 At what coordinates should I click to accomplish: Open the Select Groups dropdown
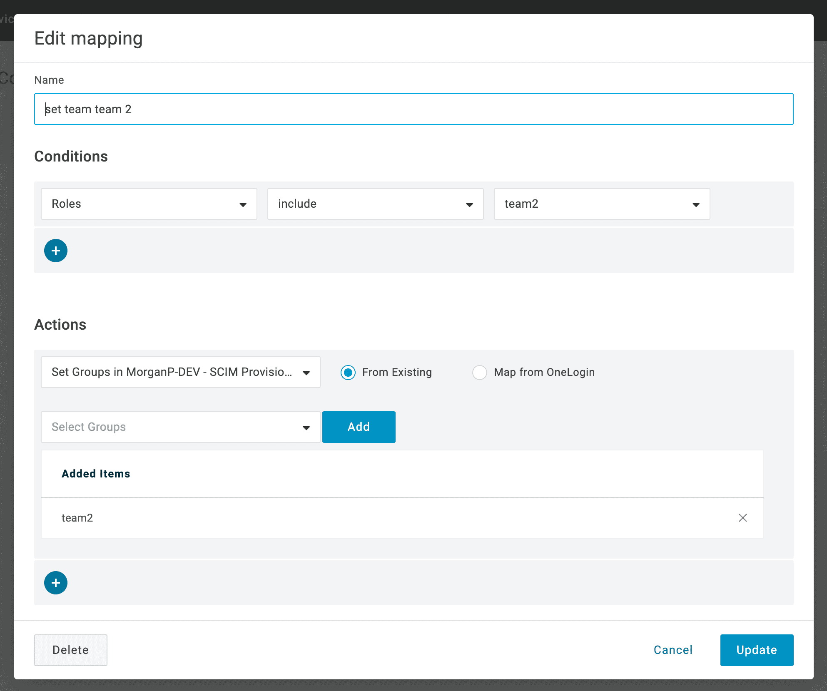pos(180,427)
